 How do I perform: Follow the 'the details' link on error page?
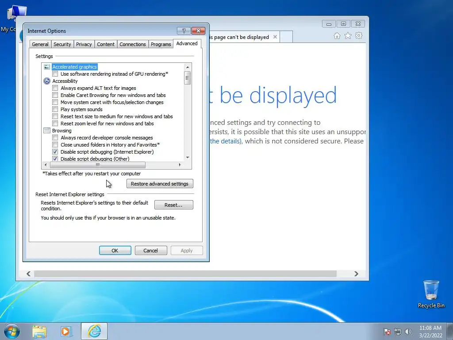point(225,141)
